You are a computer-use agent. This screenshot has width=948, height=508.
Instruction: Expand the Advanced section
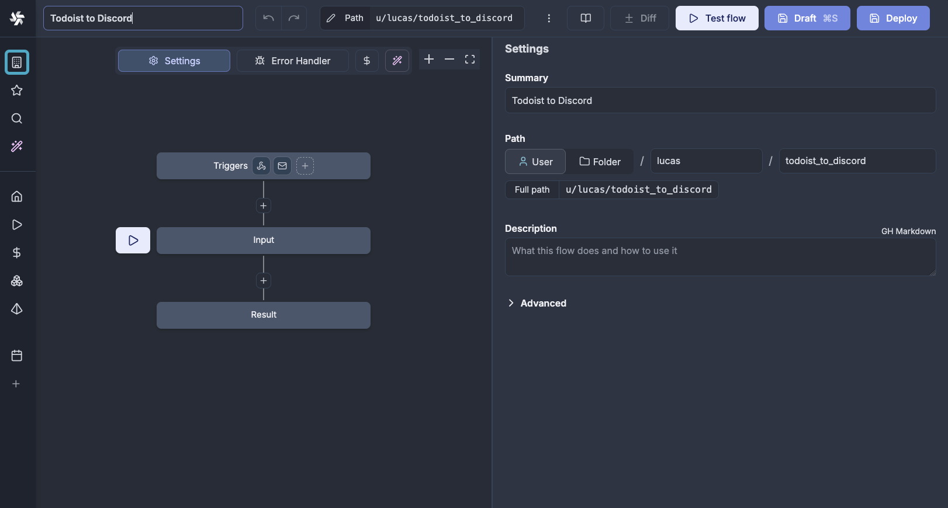click(537, 303)
